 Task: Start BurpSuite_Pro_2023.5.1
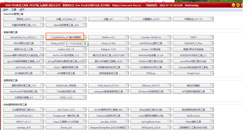click(24, 37)
